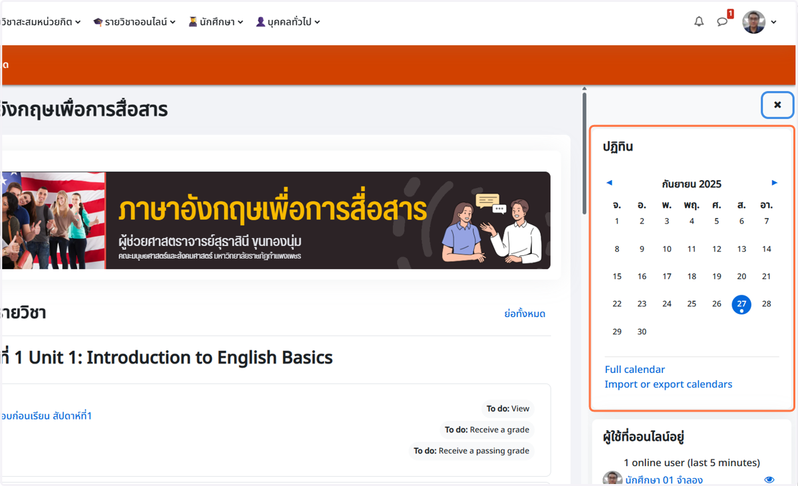
Task: Open รายวิชาออนไลน์ dropdown menu
Action: (134, 22)
